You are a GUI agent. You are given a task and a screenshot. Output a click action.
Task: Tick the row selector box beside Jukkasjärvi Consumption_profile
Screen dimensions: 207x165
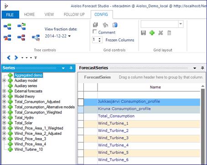[81, 102]
